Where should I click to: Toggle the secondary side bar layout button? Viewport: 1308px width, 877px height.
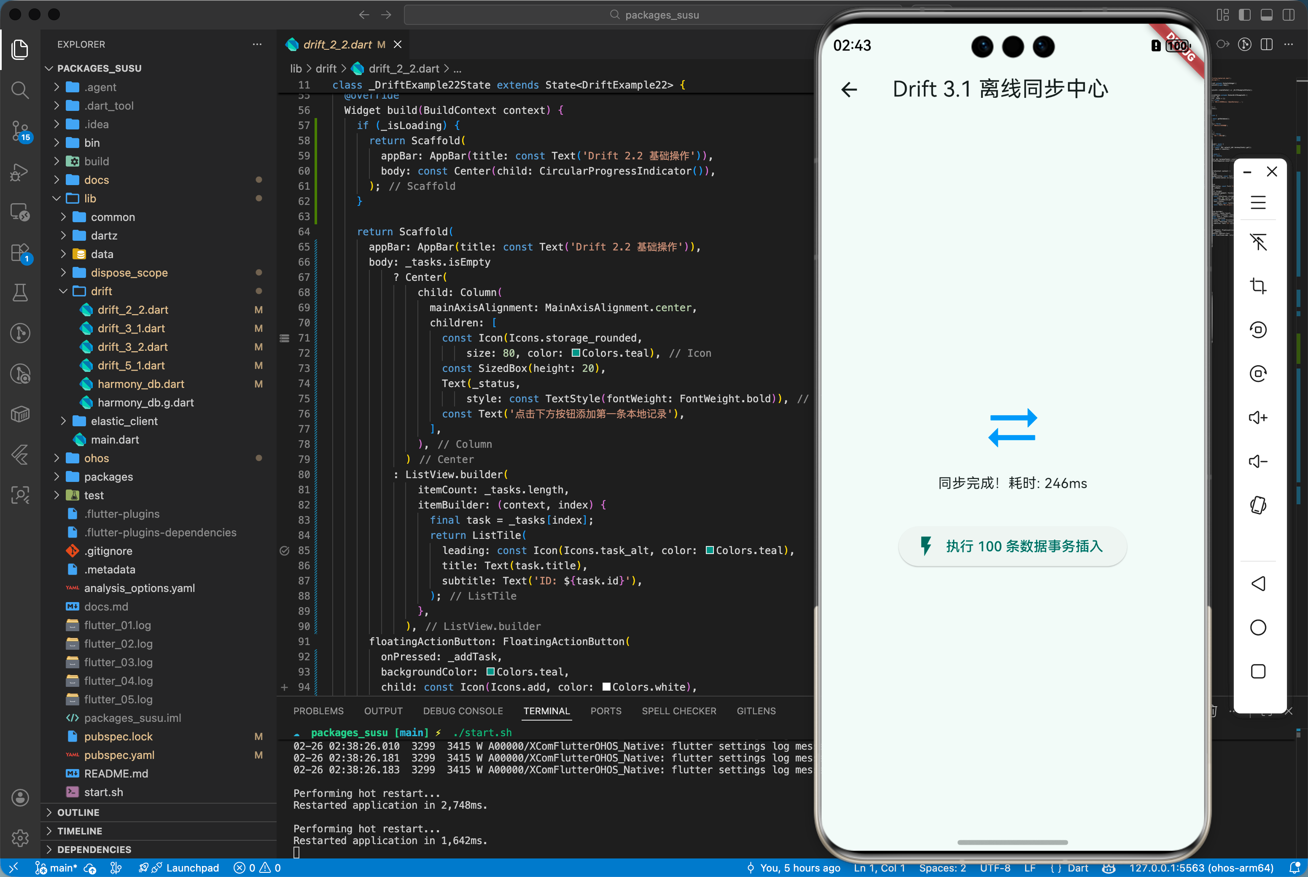pos(1289,15)
